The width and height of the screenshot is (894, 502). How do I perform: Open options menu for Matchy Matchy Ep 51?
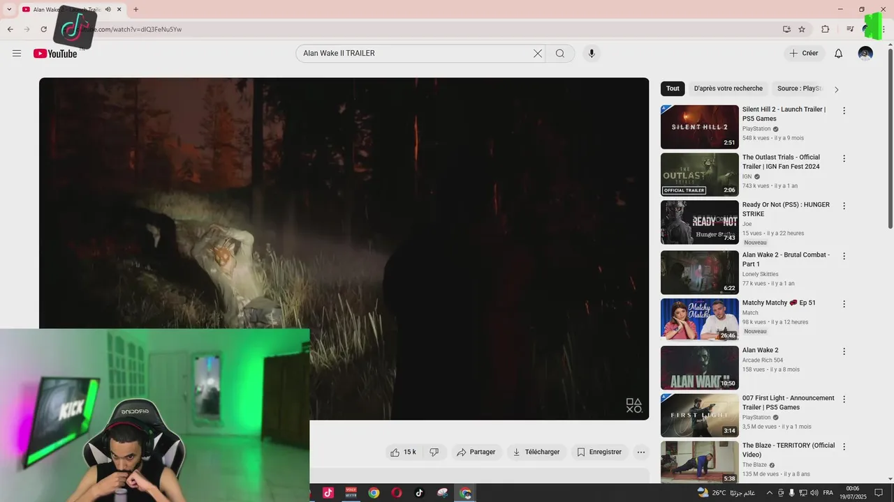844,305
